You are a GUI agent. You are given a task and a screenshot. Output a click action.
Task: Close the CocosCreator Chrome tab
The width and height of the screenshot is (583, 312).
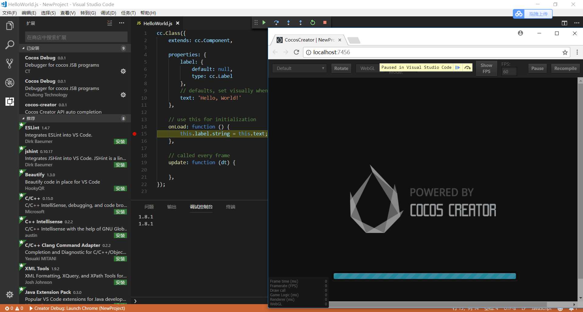[x=340, y=40]
